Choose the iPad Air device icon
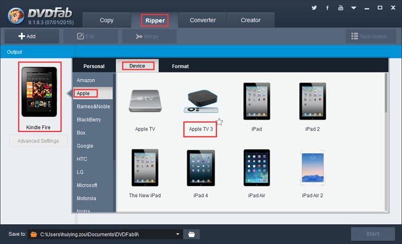The width and height of the screenshot is (402, 244). coord(257,167)
